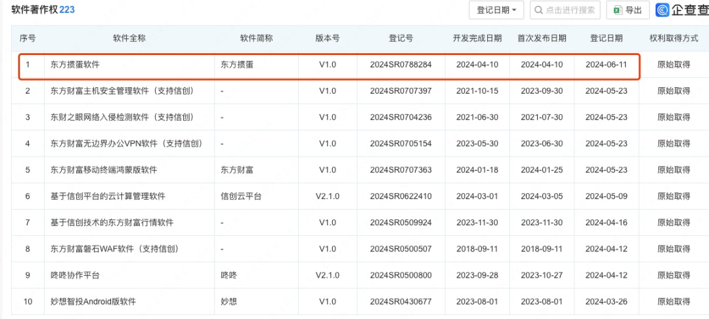
Task: Click 原始取得 in 东方掼蛋软件 row
Action: point(674,65)
